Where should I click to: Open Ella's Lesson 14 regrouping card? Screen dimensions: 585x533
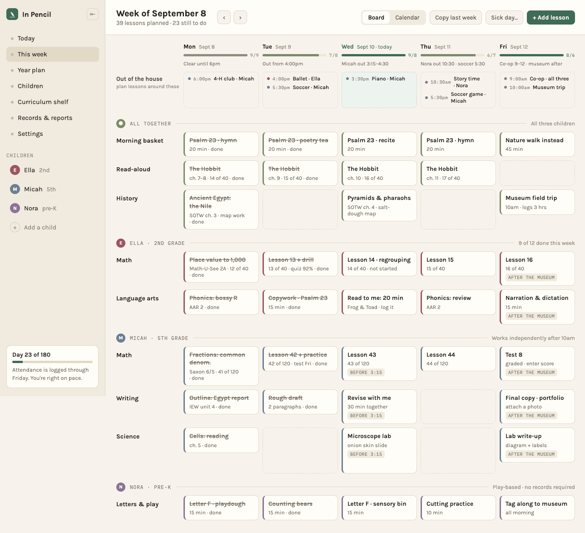[x=379, y=264]
